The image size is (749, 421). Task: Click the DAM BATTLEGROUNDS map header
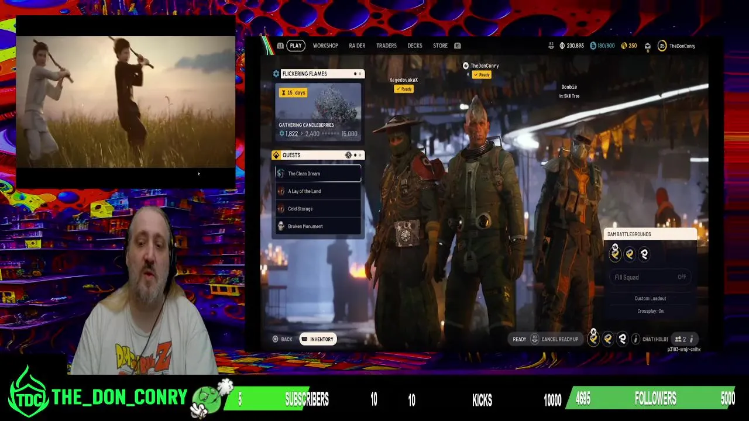pos(650,234)
